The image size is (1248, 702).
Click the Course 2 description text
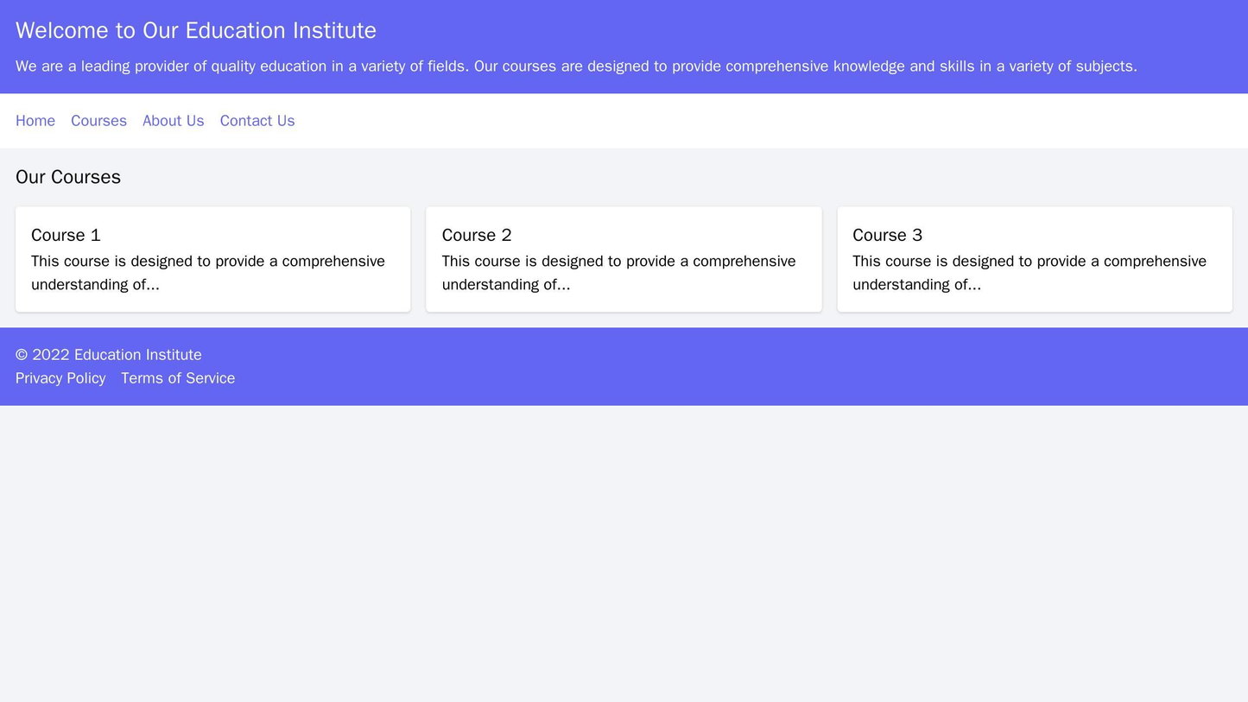[618, 273]
